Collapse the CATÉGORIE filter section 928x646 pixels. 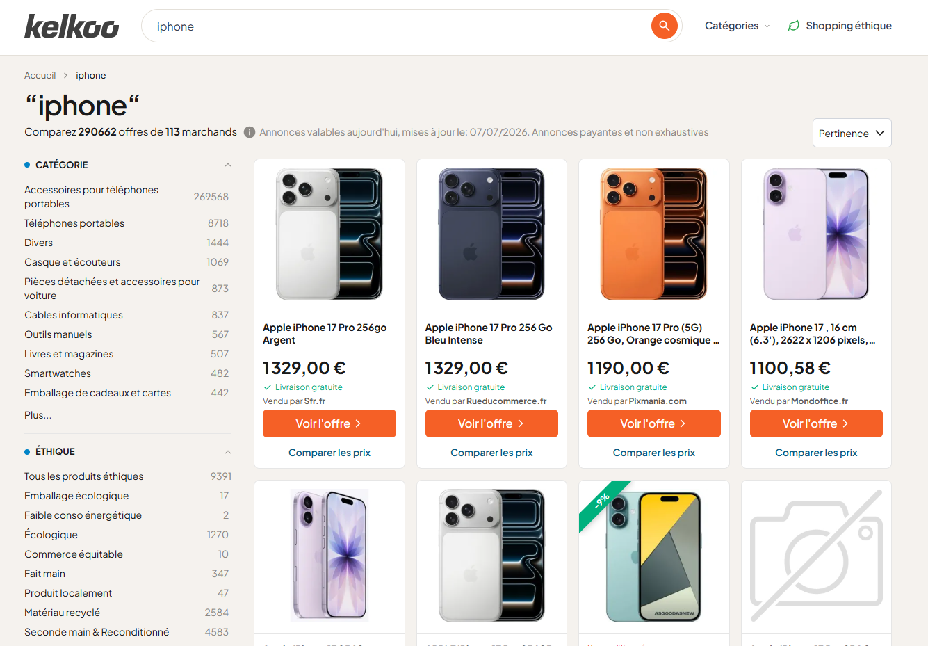[227, 165]
